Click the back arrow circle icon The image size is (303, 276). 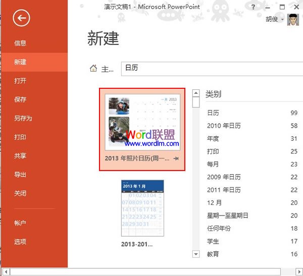click(21, 18)
